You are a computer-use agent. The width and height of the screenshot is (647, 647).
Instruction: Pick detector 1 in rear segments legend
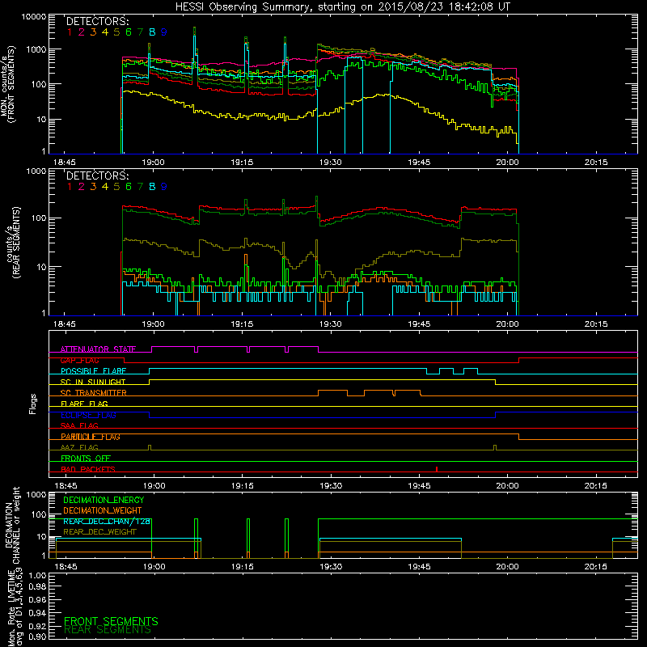pos(70,187)
